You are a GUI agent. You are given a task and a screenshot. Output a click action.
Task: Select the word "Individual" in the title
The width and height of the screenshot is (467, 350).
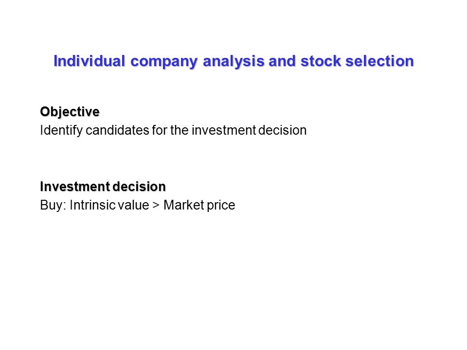point(89,61)
